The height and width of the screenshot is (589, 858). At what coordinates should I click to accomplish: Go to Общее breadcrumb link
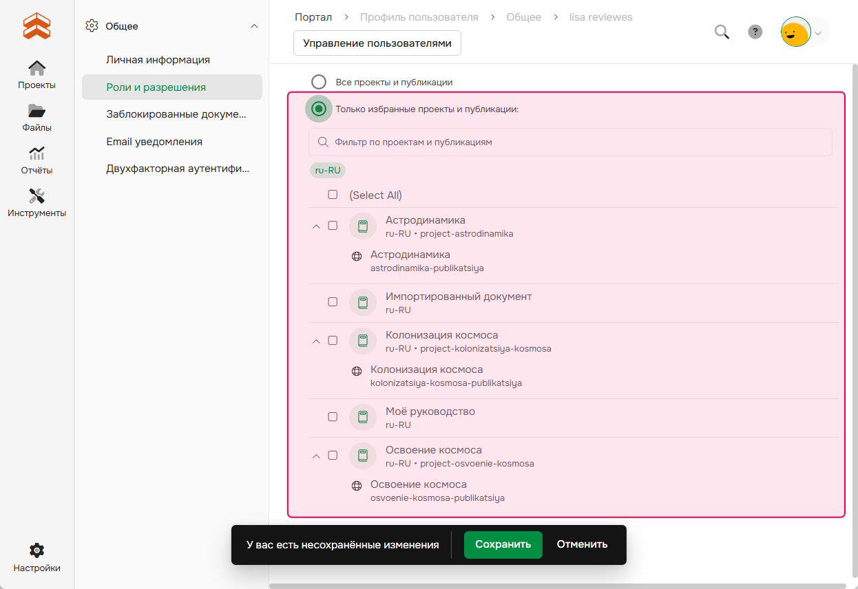[524, 17]
